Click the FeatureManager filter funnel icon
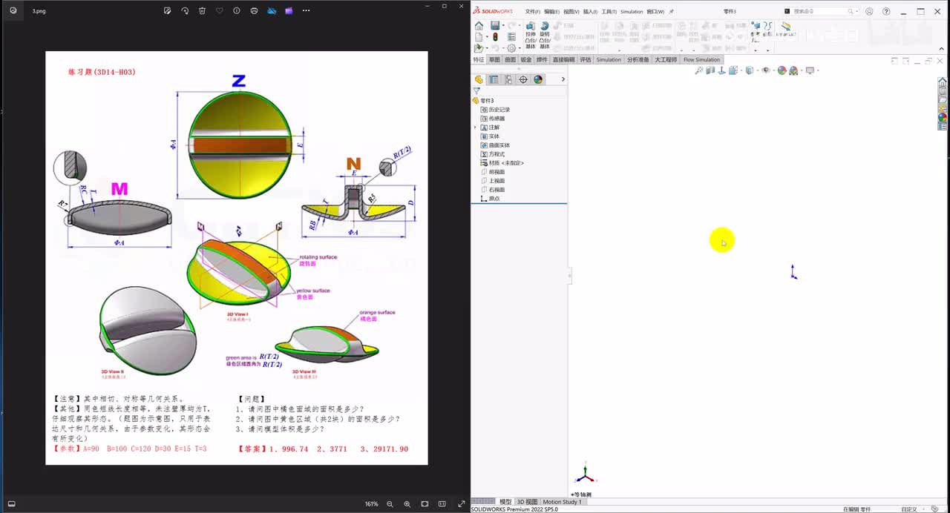Viewport: 950px width, 513px height. pos(476,91)
